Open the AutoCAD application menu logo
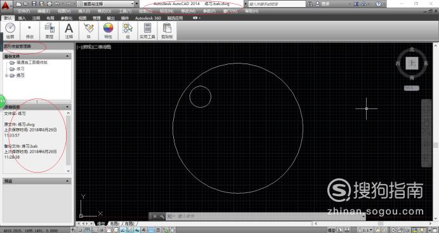 coord(6,6)
